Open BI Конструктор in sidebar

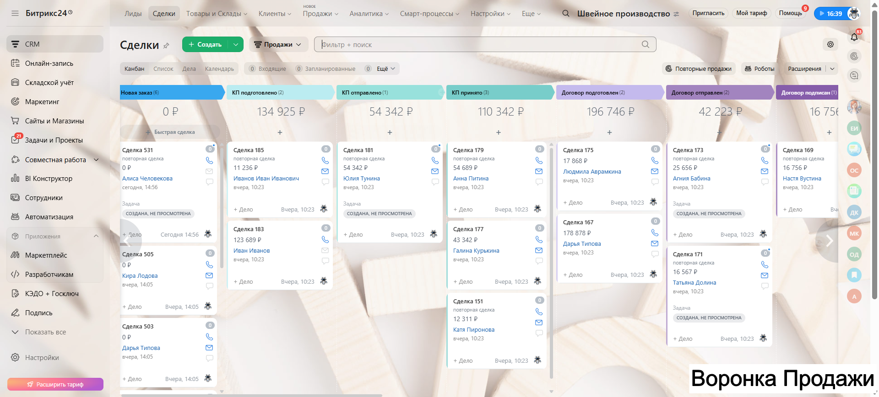49,179
